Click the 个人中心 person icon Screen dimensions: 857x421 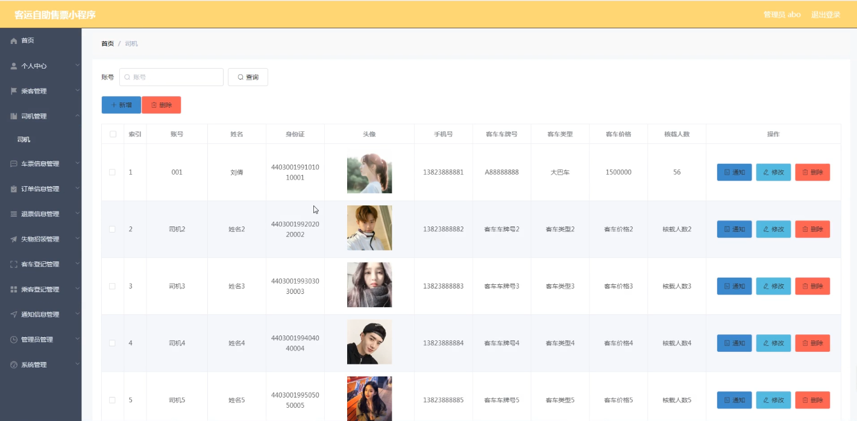coord(14,66)
